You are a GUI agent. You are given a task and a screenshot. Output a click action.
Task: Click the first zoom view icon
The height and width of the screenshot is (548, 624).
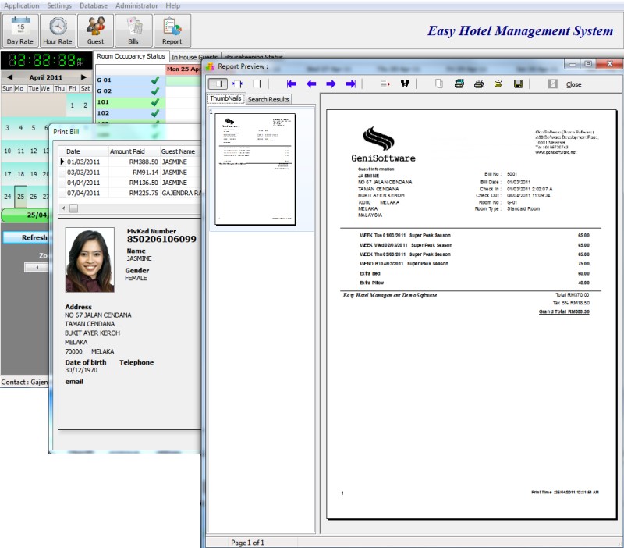218,84
